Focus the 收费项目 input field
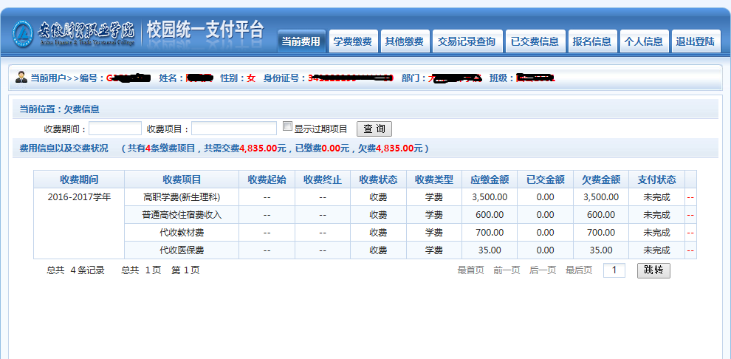Screen dimensions: 731x359 click(x=234, y=129)
